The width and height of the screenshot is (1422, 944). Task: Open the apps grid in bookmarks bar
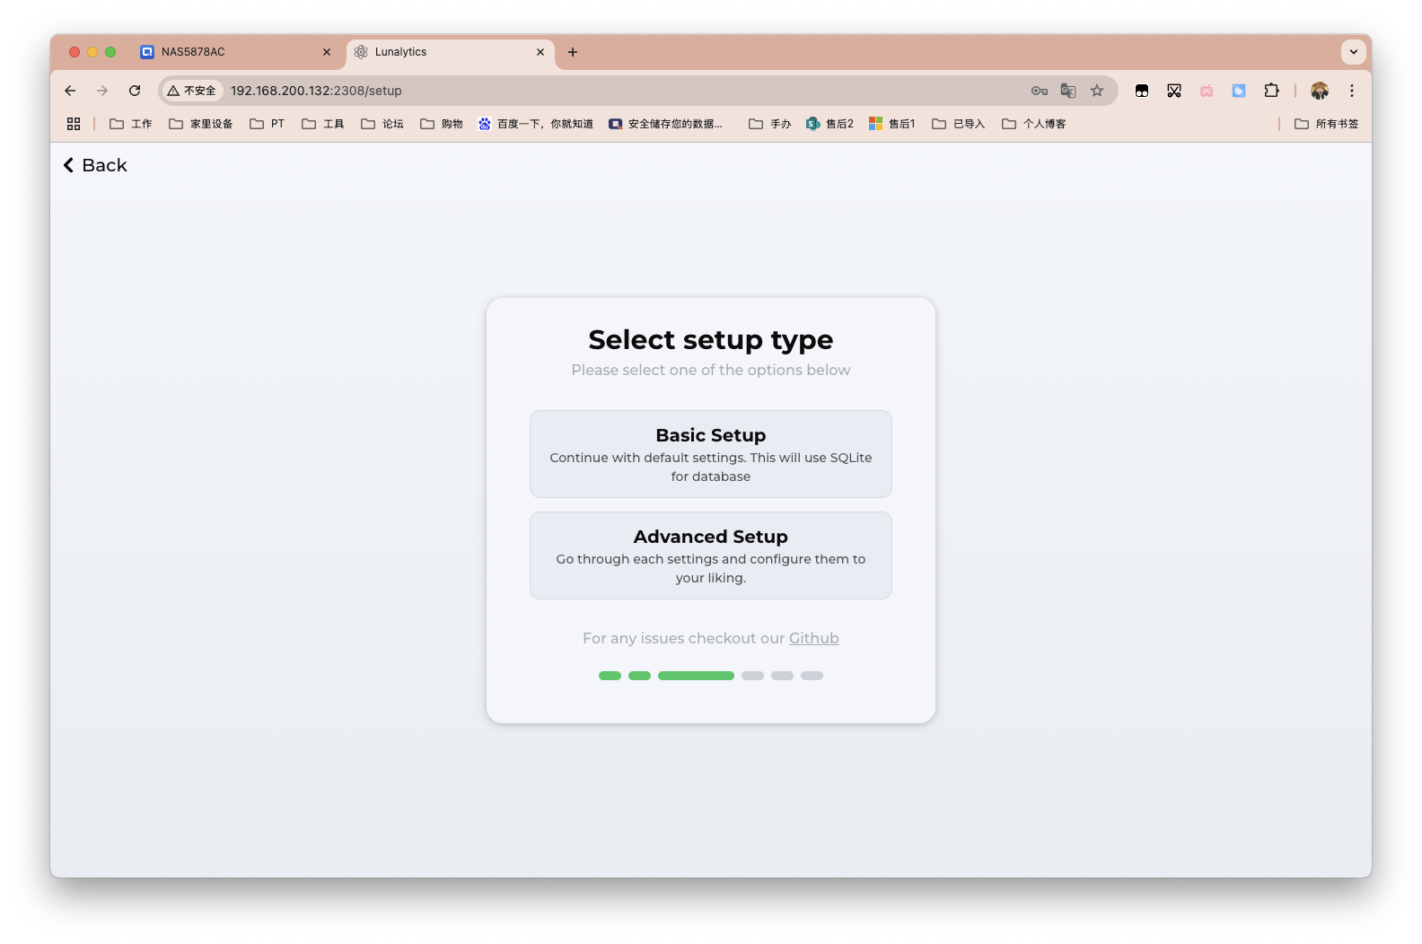click(x=74, y=124)
